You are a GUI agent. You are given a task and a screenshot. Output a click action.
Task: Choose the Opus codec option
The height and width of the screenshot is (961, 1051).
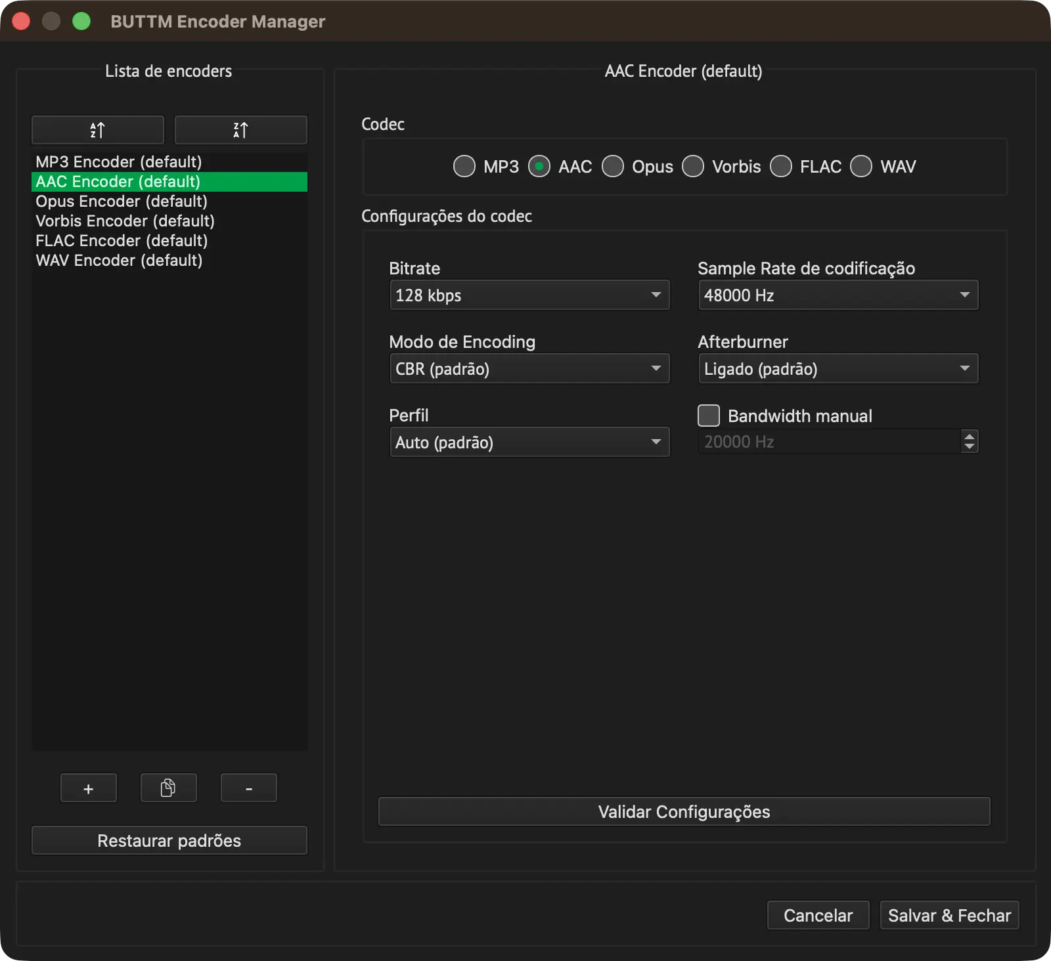[613, 166]
